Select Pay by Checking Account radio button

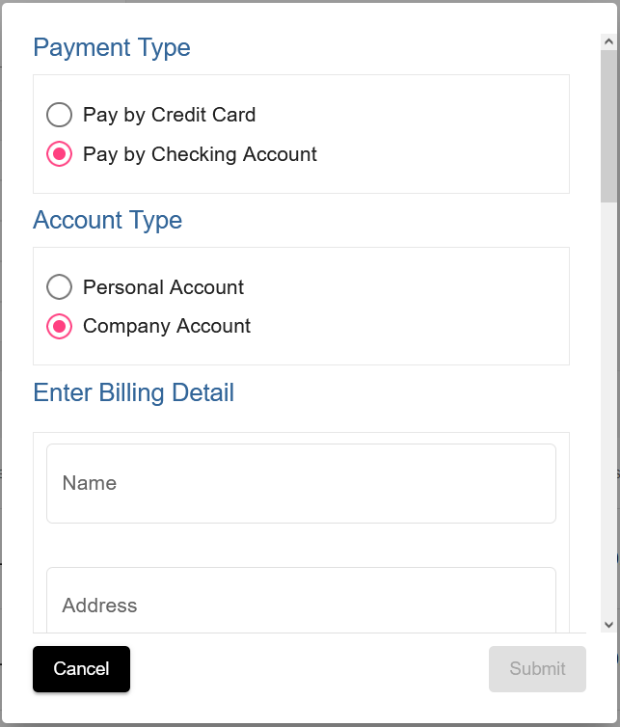click(x=60, y=154)
